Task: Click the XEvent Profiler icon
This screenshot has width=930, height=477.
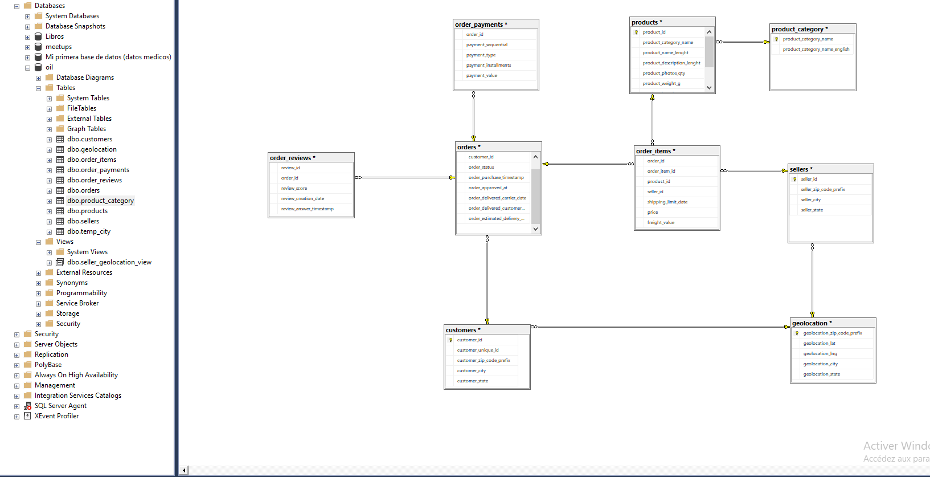Action: point(27,416)
